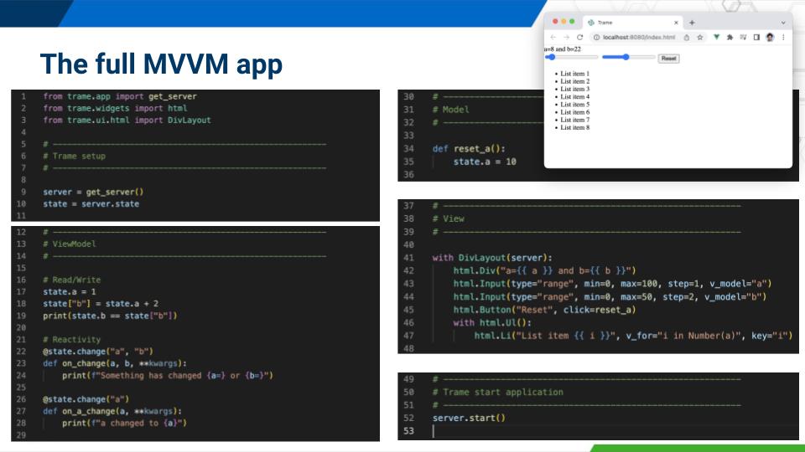The height and width of the screenshot is (452, 805).
Task: Click 'List item 5' in the page
Action: (x=574, y=105)
